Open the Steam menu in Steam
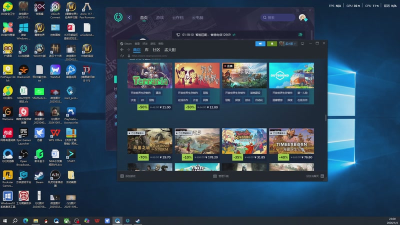Image resolution: width=400 pixels, height=225 pixels. [x=126, y=43]
